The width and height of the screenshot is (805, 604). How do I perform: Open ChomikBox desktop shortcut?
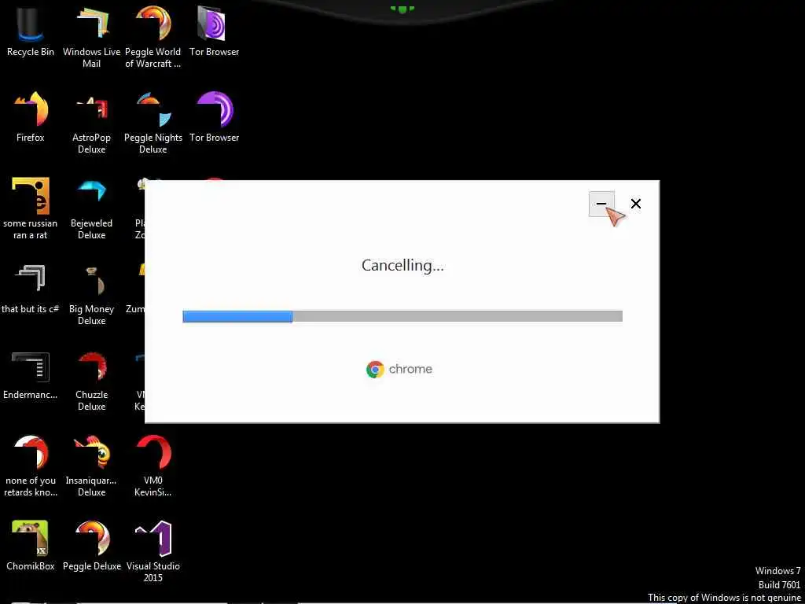coord(31,546)
